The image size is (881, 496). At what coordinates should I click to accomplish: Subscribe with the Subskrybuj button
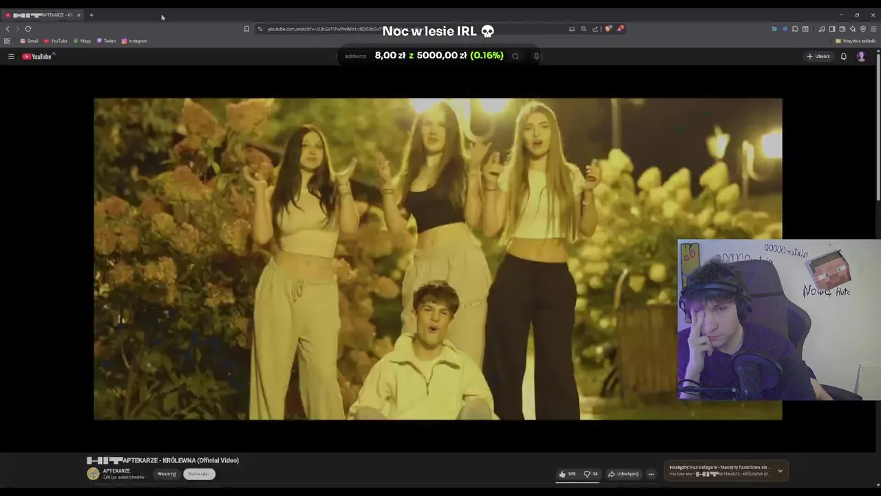199,474
